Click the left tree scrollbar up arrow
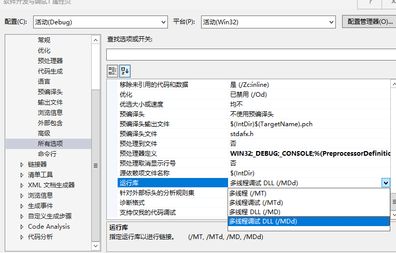This screenshot has width=396, height=253. pyautogui.click(x=95, y=40)
